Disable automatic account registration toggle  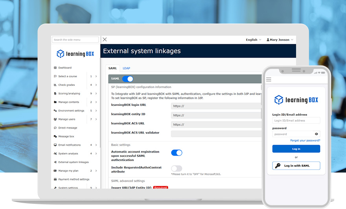tap(177, 153)
